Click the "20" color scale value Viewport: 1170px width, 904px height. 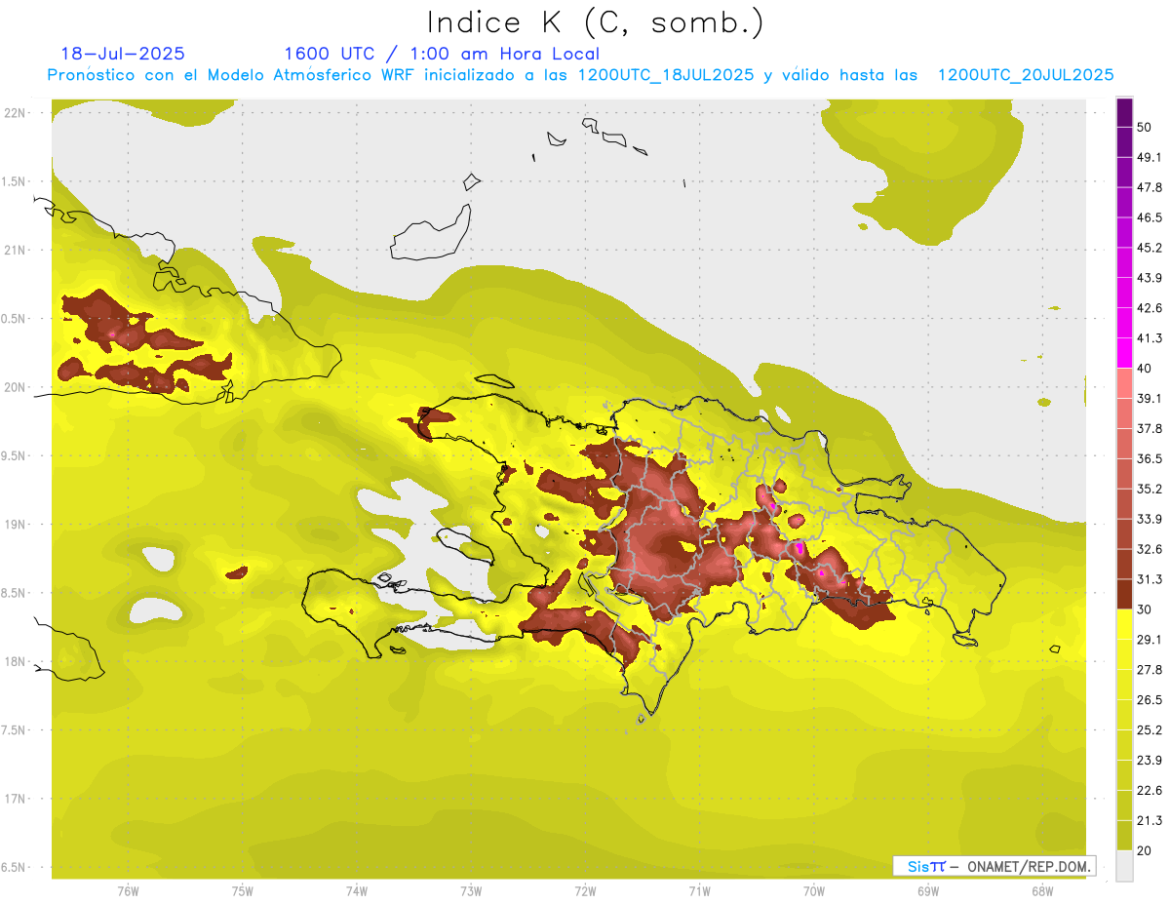(1145, 850)
